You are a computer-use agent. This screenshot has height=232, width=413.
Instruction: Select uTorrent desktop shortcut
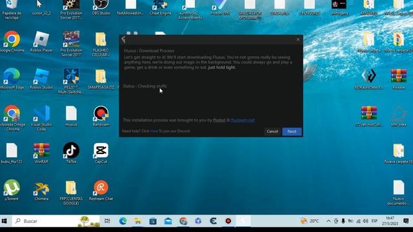(x=12, y=190)
